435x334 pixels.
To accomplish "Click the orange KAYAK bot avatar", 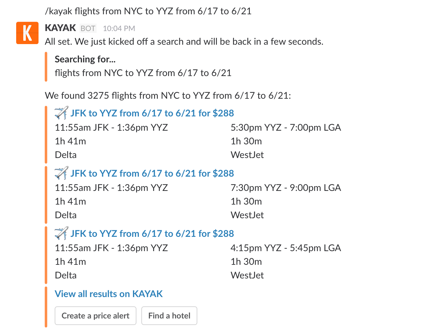I will coord(27,33).
